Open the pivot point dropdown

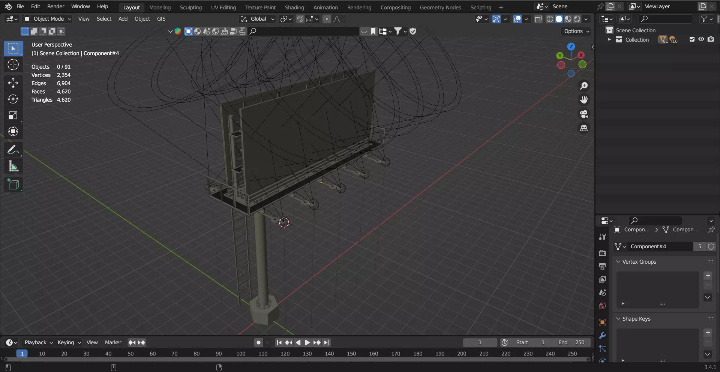286,19
